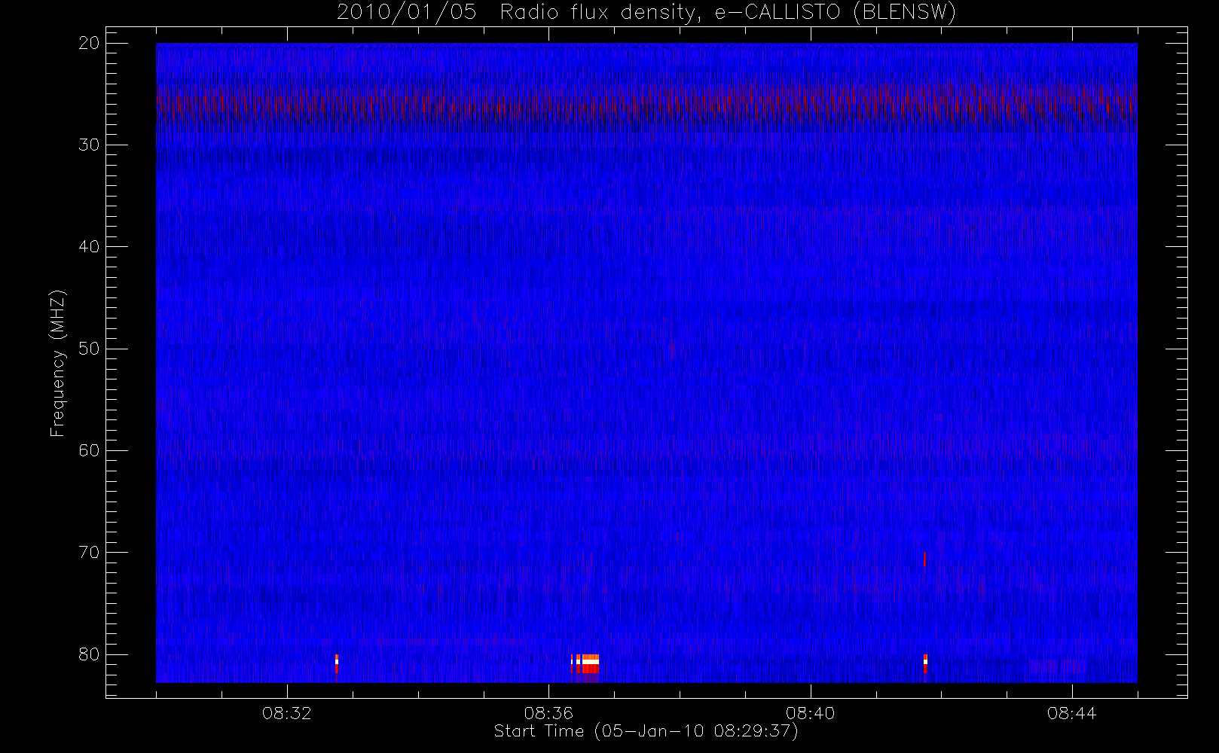Click the red spike at 70 MHz
The width and height of the screenshot is (1219, 753).
click(924, 559)
